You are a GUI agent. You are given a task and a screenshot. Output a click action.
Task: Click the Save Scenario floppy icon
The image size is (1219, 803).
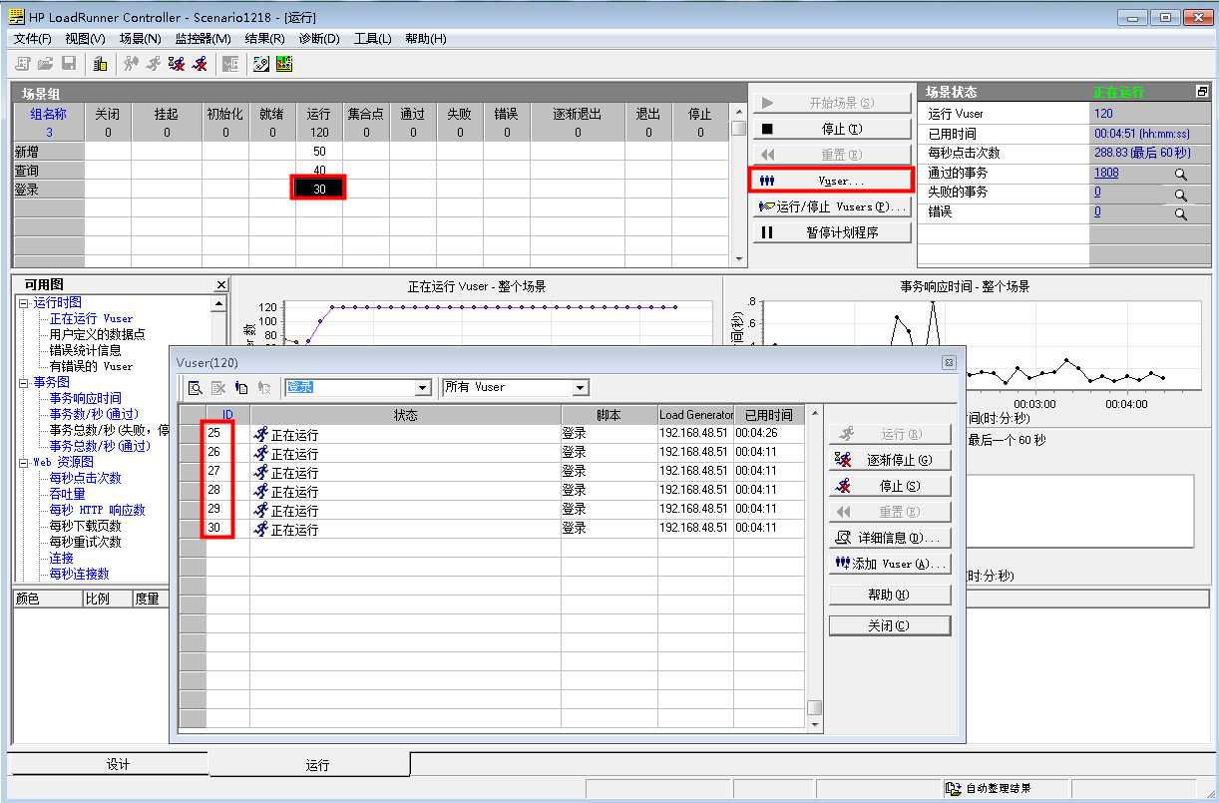click(69, 64)
